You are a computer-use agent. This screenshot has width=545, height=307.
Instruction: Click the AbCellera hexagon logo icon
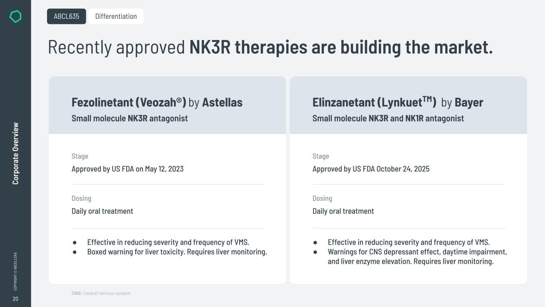[x=15, y=16]
